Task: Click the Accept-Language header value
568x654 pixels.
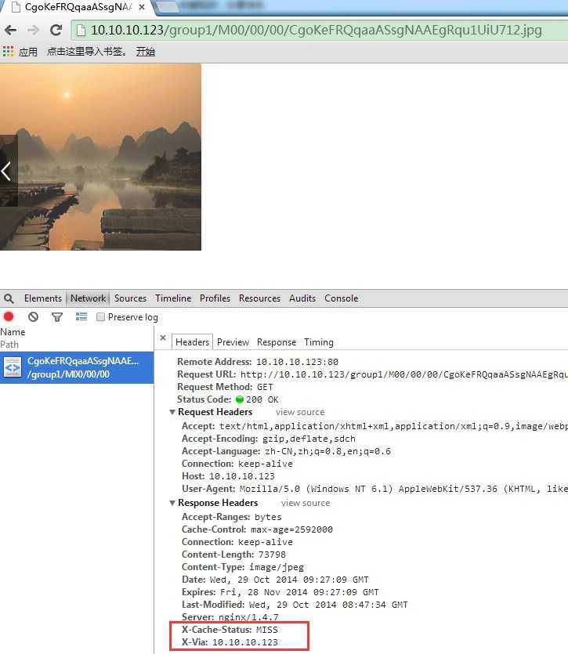Action: (x=328, y=451)
